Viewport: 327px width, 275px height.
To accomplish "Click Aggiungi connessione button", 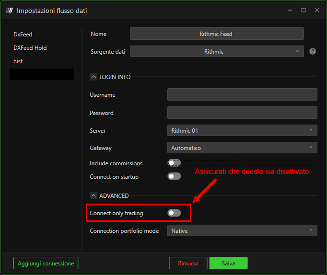I will tap(46, 263).
